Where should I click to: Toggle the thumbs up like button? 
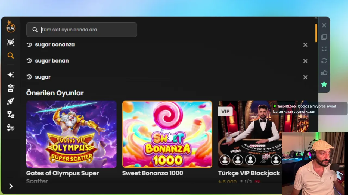tap(324, 73)
